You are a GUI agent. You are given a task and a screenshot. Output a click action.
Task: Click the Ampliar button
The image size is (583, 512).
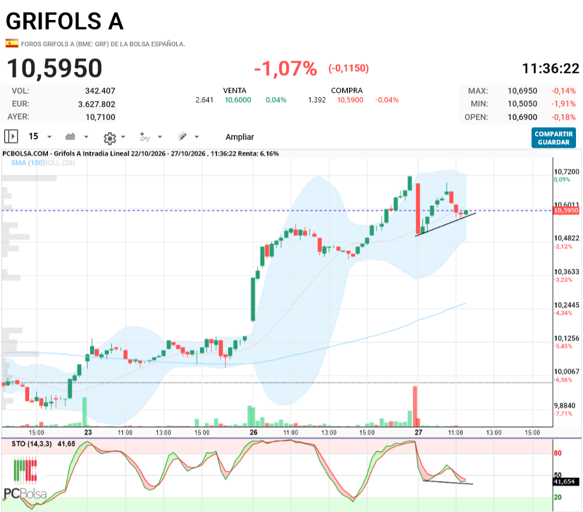pos(240,137)
